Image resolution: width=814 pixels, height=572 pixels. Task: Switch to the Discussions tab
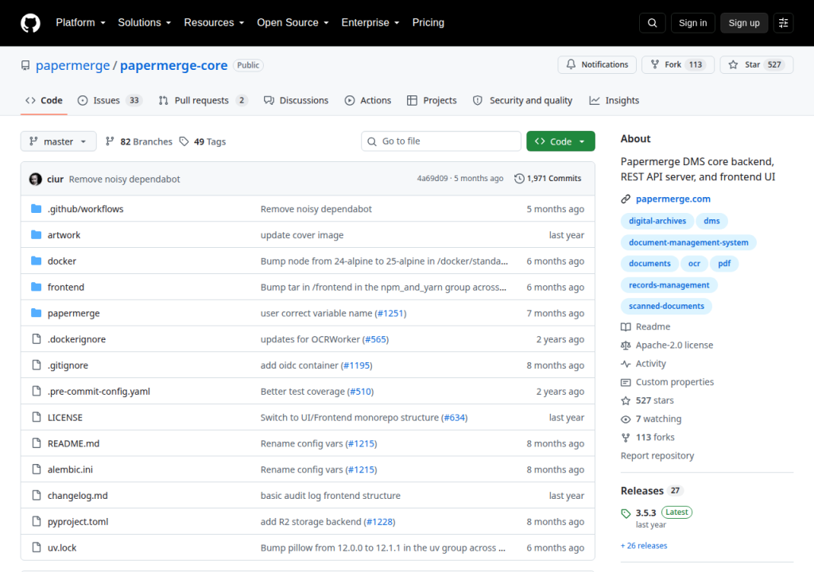[296, 100]
